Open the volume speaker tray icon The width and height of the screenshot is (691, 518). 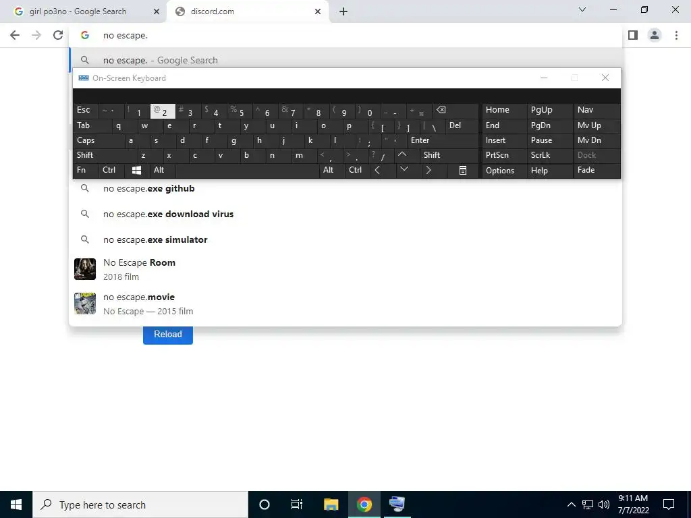click(604, 505)
